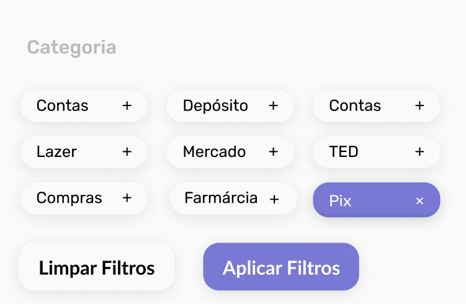Image resolution: width=466 pixels, height=304 pixels.
Task: Click the plus icon next to Compras
Action: (127, 198)
